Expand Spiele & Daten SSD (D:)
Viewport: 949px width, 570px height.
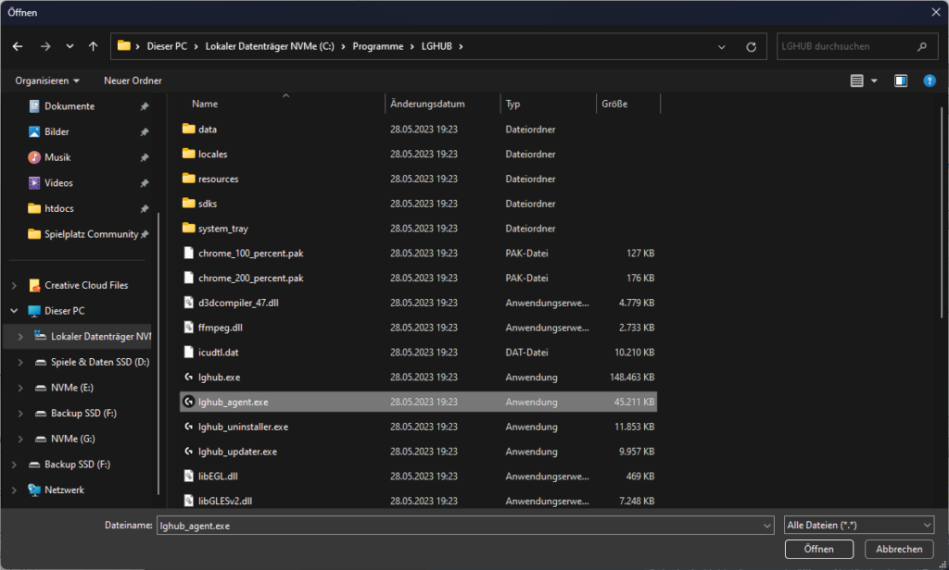coord(20,362)
